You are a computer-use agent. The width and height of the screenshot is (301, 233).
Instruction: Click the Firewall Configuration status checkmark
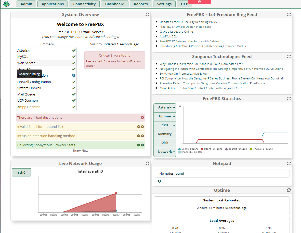point(74,82)
